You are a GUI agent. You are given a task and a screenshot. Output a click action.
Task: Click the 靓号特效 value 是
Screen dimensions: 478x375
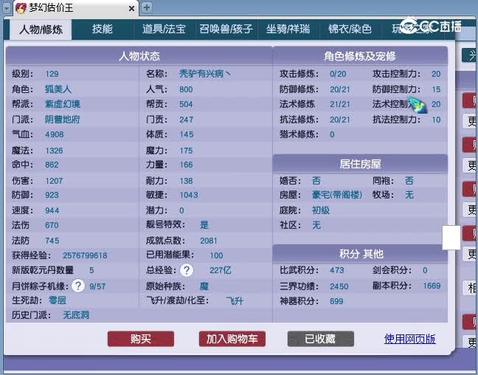[204, 225]
